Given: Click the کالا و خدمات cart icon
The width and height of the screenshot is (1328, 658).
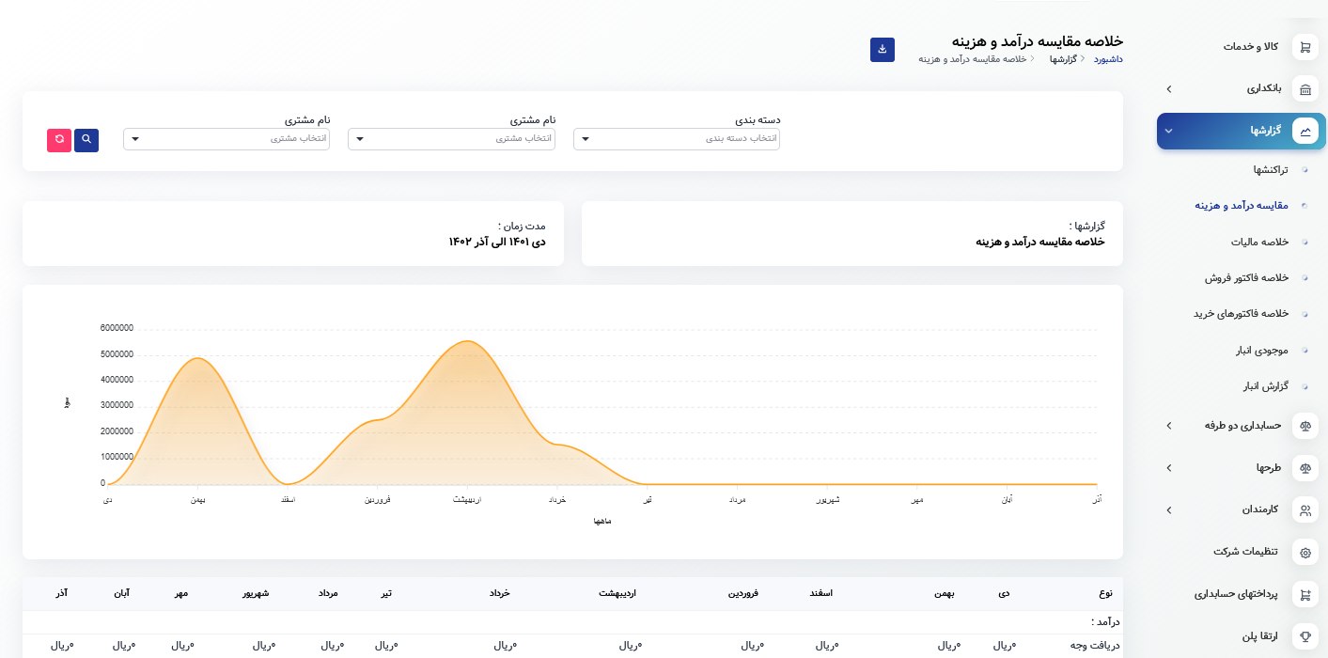Looking at the screenshot, I should 1305,47.
